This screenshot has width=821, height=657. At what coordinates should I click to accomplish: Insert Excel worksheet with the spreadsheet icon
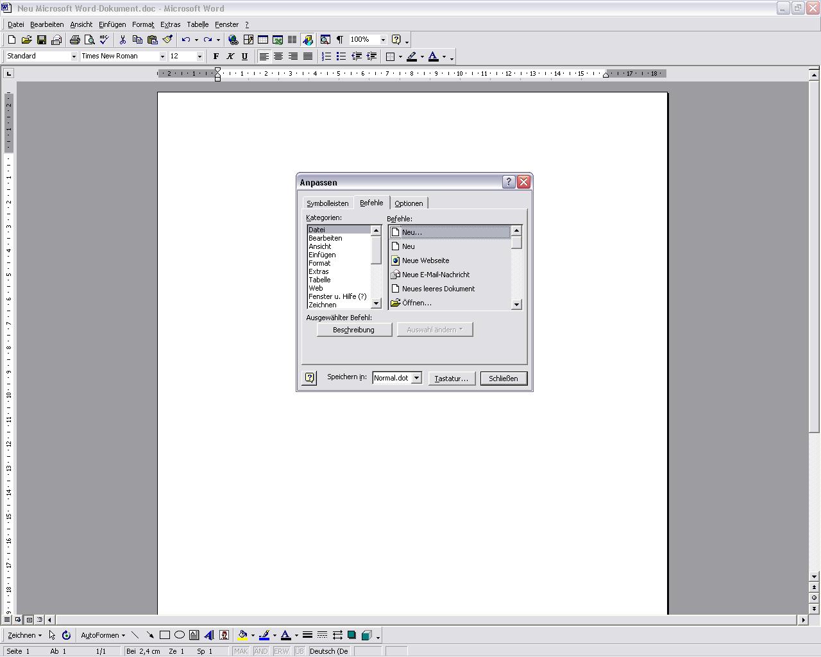coord(278,40)
